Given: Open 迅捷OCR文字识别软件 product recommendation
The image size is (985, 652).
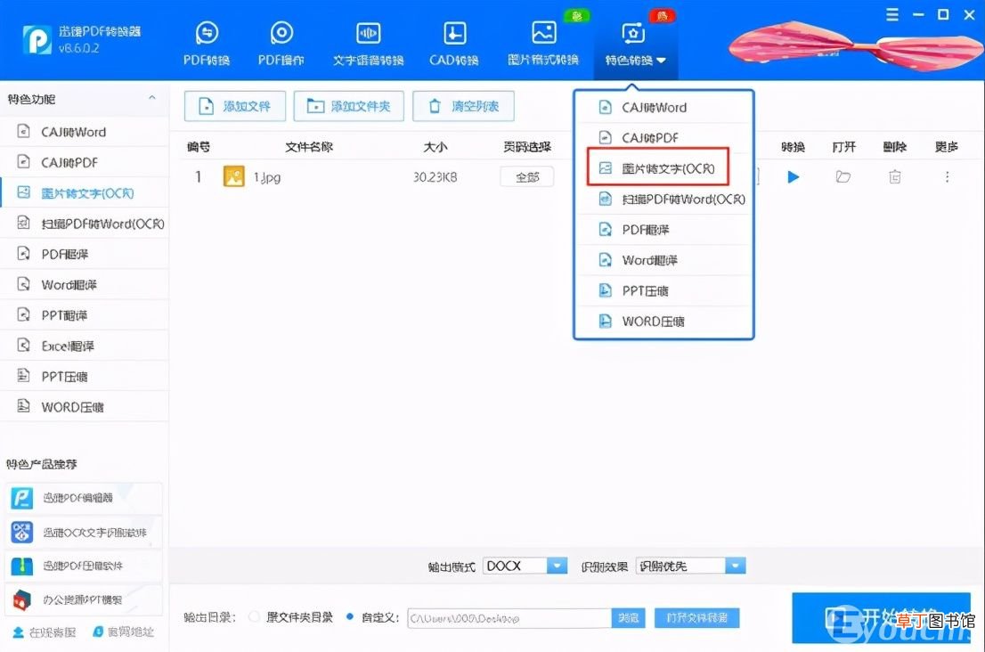Looking at the screenshot, I should click(x=83, y=533).
